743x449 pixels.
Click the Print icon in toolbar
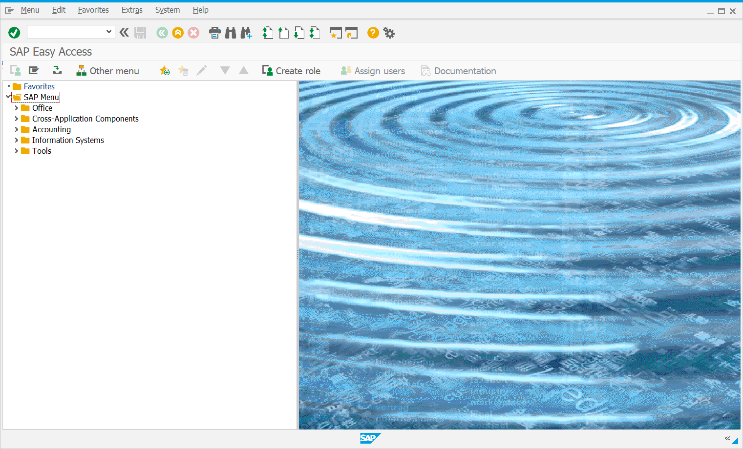(214, 33)
